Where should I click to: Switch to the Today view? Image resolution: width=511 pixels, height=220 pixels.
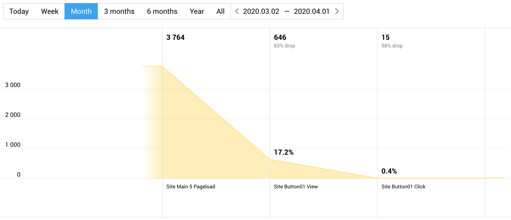pos(19,11)
